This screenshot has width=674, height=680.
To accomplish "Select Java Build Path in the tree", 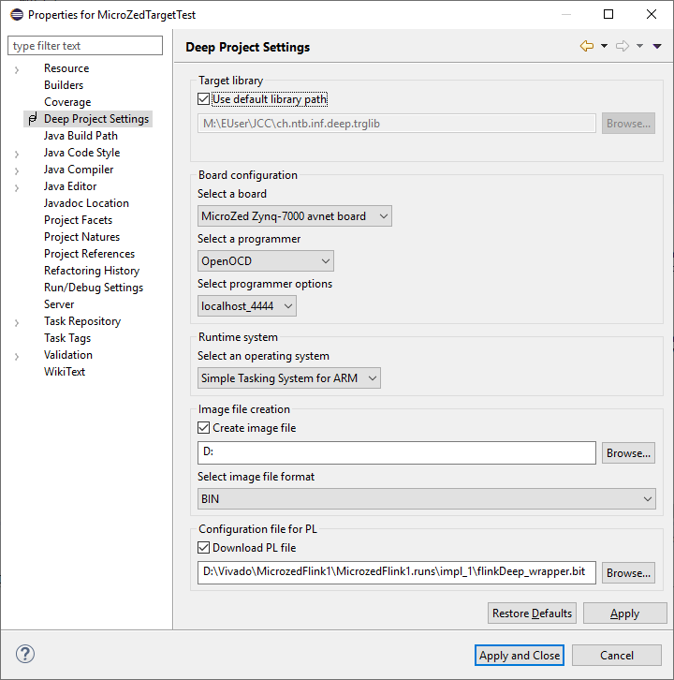I will tap(81, 136).
